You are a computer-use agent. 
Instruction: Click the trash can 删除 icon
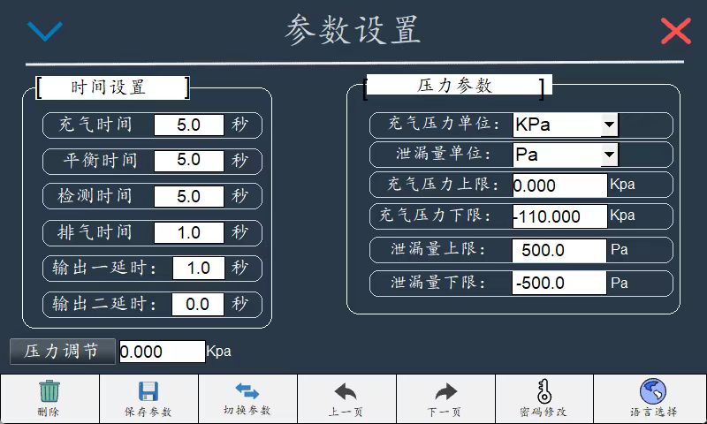click(x=49, y=392)
